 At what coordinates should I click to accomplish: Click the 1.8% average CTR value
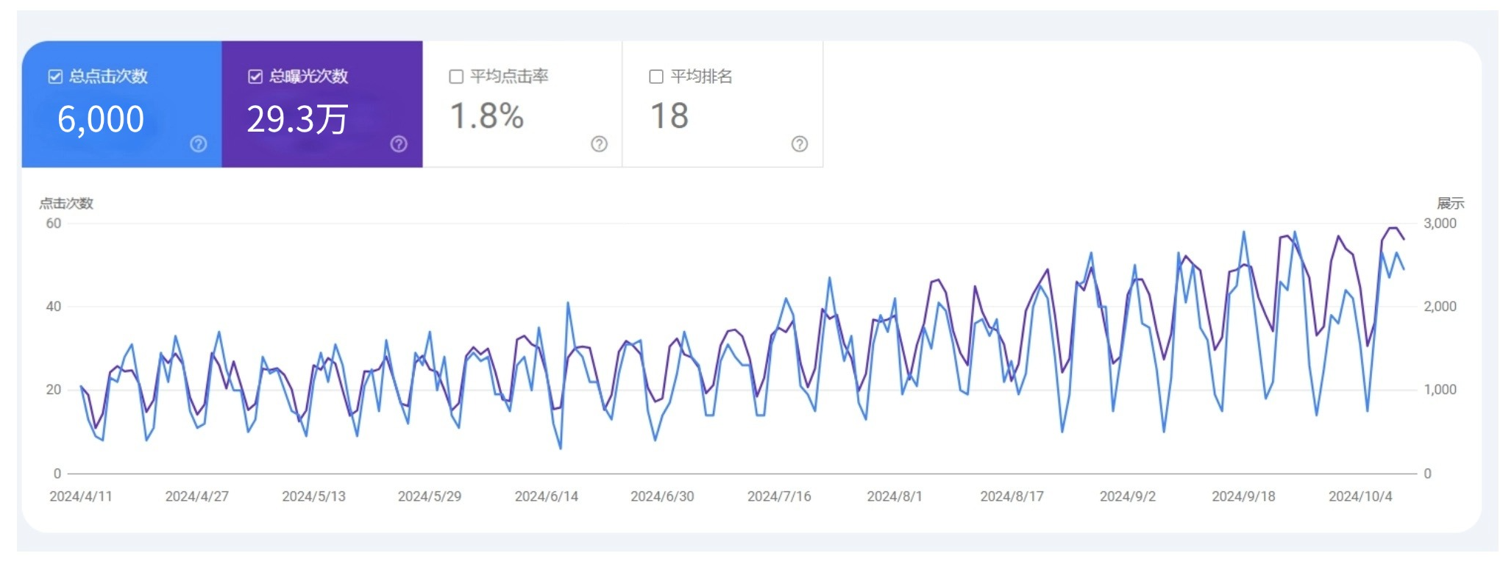point(487,116)
